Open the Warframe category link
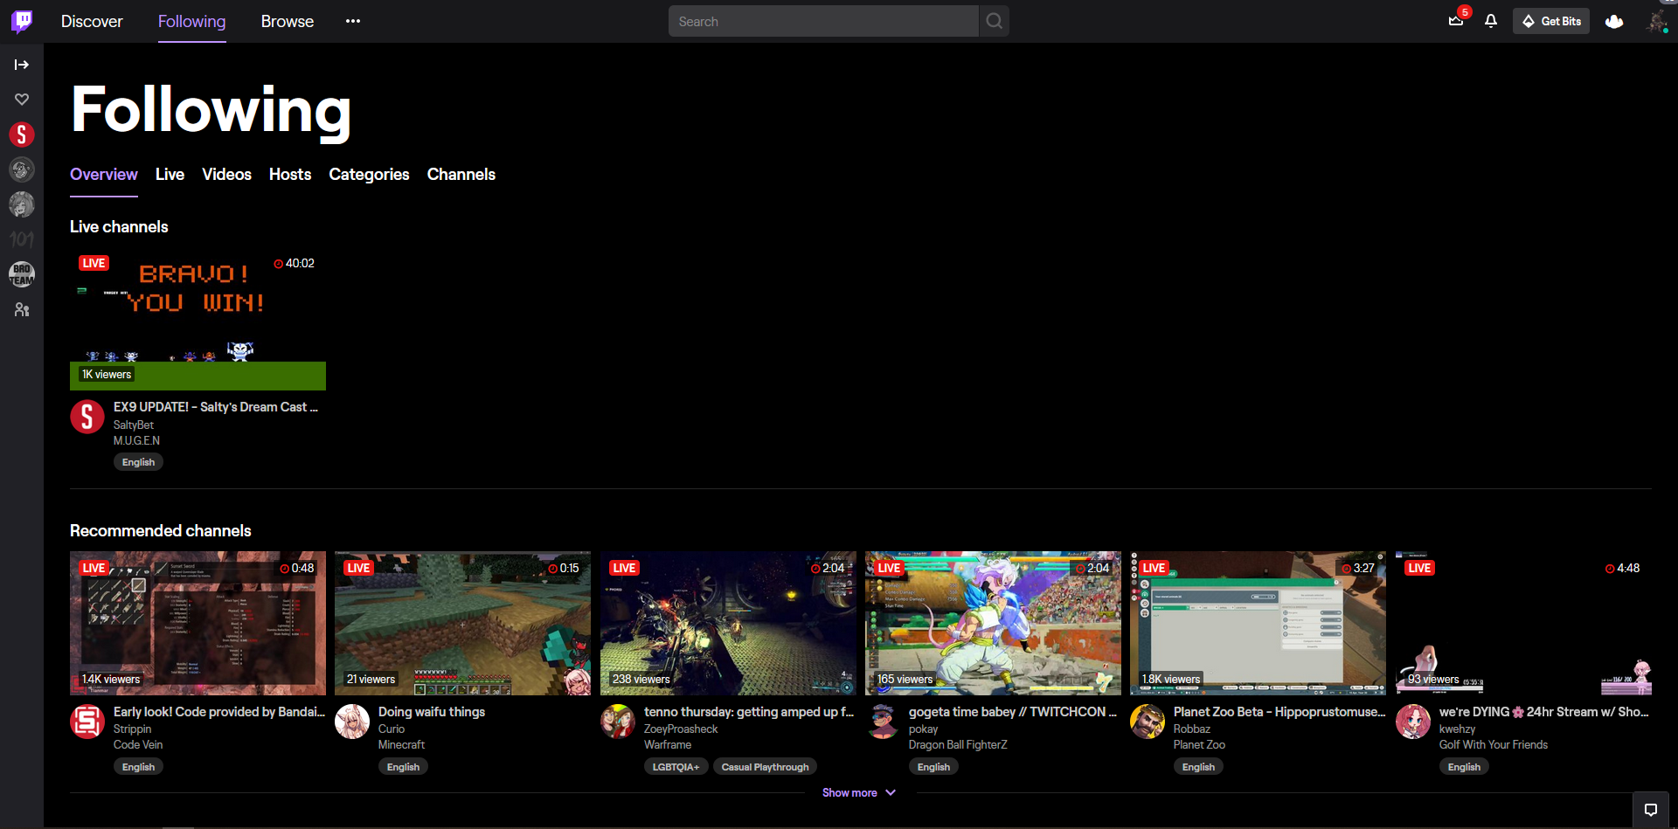Viewport: 1678px width, 829px height. pyautogui.click(x=668, y=744)
